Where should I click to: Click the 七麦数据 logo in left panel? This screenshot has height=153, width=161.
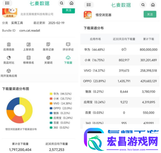[39, 3]
